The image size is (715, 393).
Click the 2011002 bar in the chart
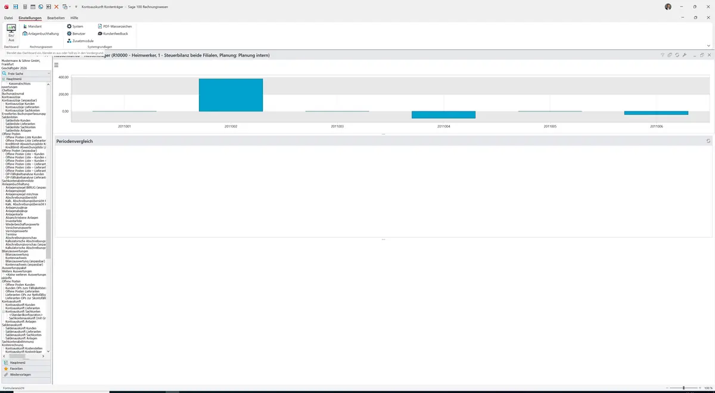point(231,95)
